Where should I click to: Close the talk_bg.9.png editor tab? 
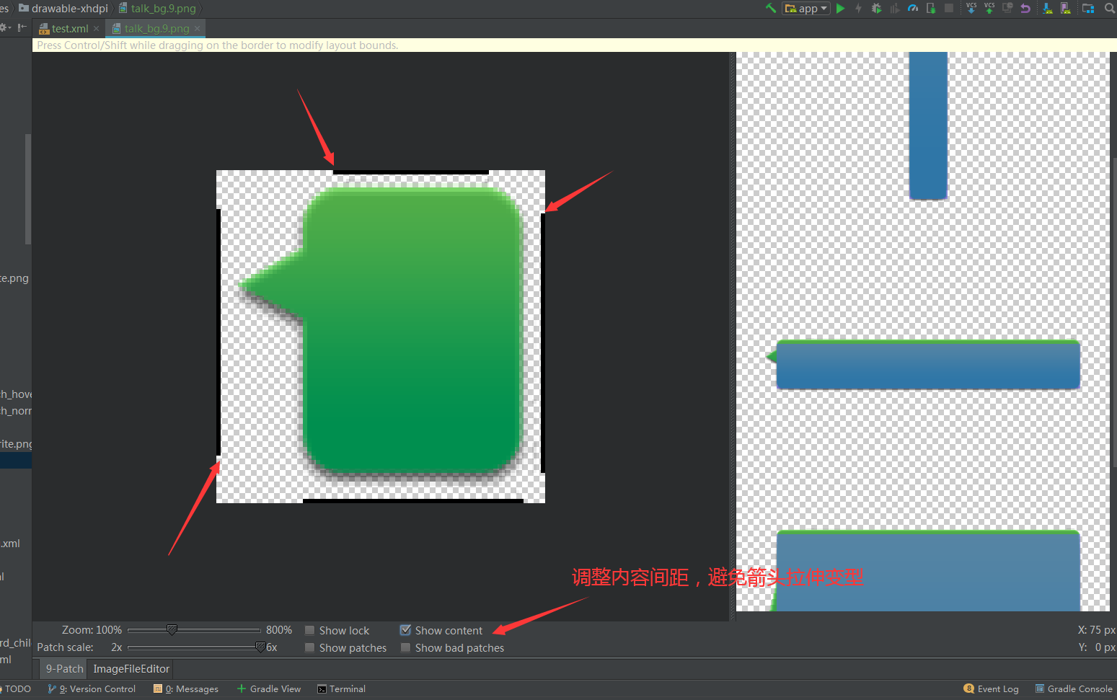tap(197, 28)
